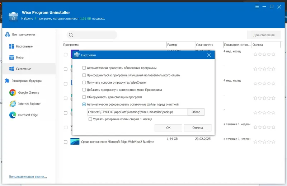Click the WebView2 Runtime program icon

point(75,141)
